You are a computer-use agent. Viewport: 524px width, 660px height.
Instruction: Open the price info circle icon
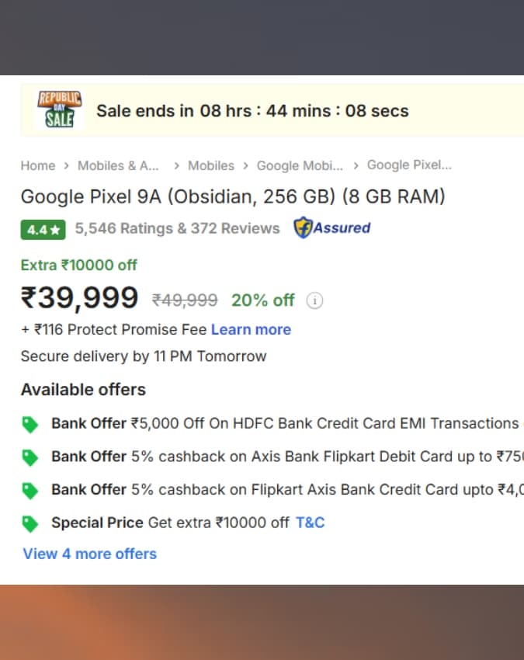click(x=314, y=300)
